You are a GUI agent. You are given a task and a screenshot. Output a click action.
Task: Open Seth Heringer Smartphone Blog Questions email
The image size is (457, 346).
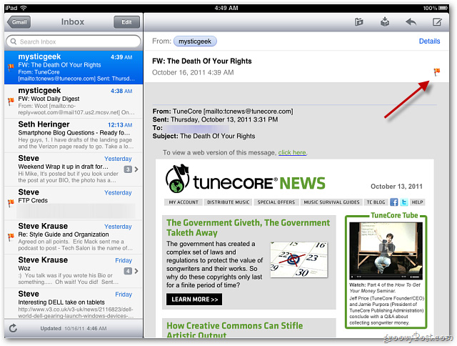click(x=74, y=135)
